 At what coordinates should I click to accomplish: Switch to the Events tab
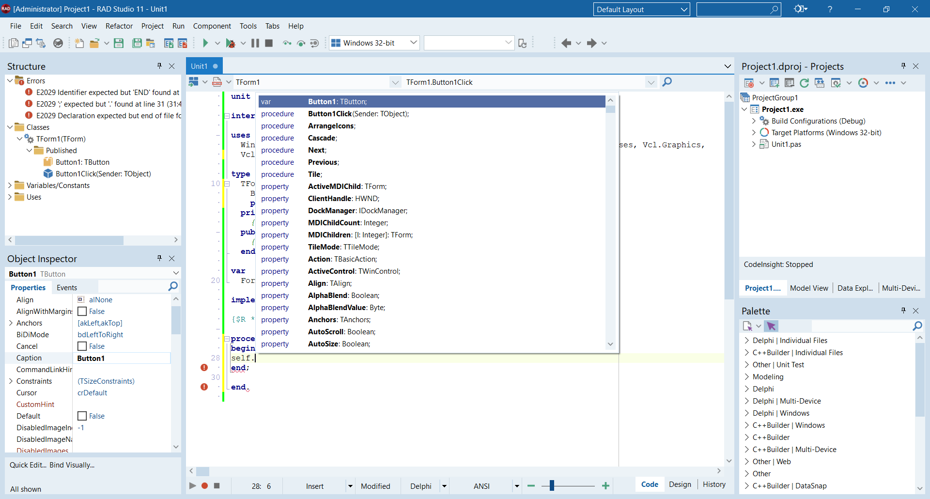tap(67, 288)
